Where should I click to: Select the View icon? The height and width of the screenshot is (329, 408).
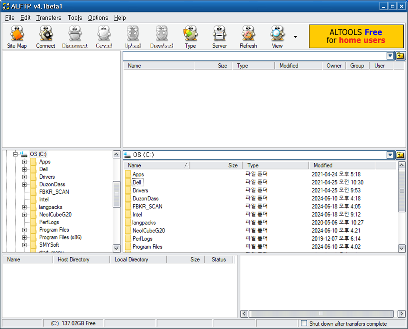coord(276,36)
